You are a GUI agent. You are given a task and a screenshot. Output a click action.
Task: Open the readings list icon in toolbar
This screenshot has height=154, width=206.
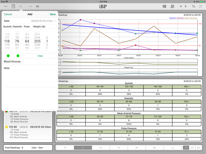[x=13, y=6]
